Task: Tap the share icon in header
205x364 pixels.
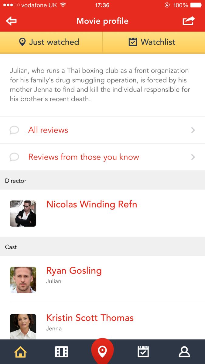Action: click(x=188, y=21)
